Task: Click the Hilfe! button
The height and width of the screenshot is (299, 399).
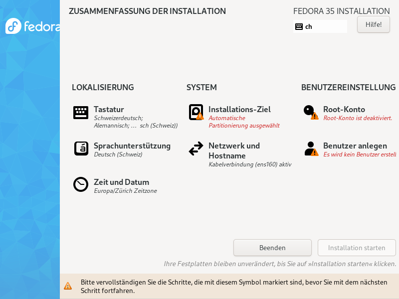Action: pos(373,24)
